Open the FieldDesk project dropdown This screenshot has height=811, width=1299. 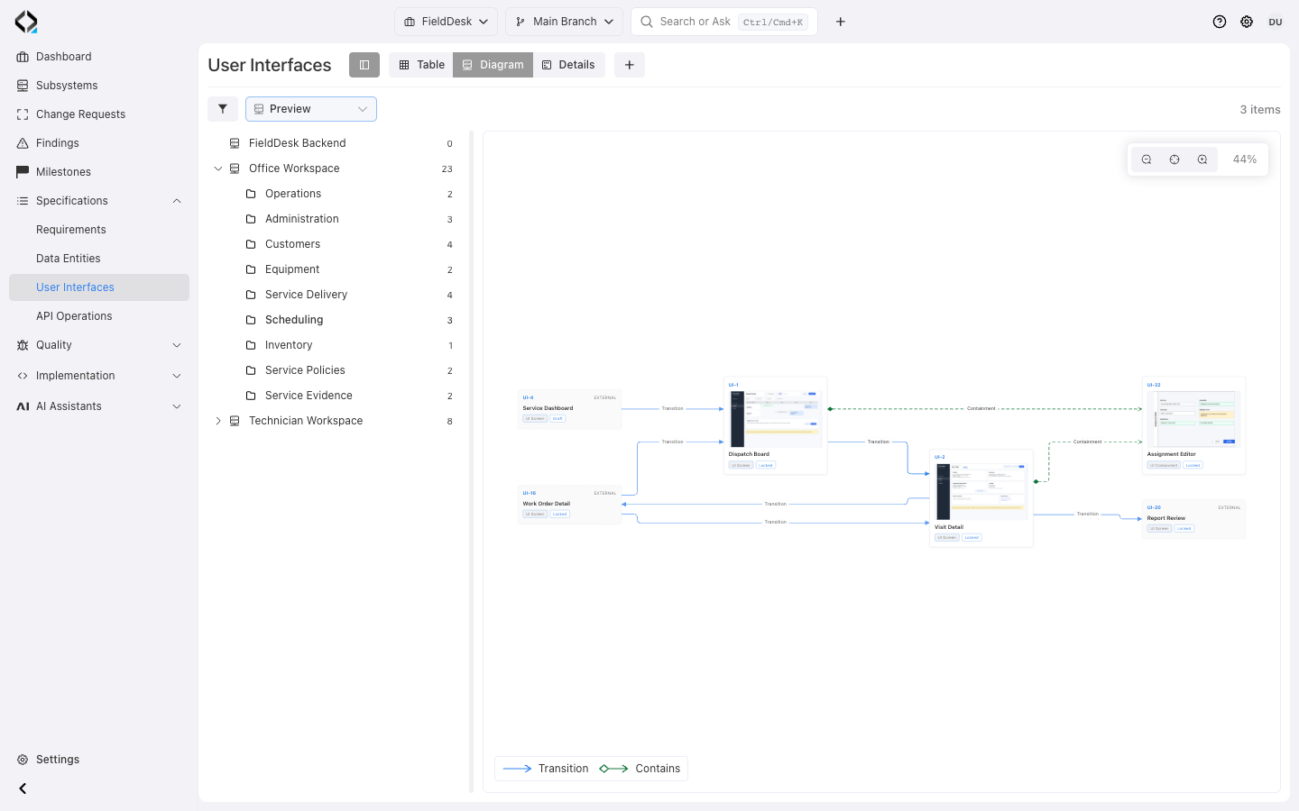coord(446,22)
